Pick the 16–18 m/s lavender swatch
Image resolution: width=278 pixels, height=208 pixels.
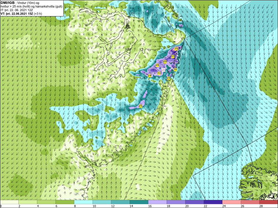pyautogui.click(x=157, y=202)
